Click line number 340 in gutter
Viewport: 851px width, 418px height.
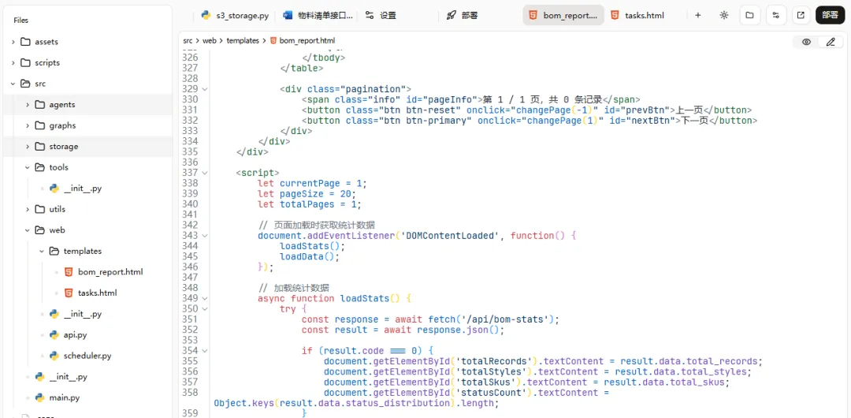point(189,204)
